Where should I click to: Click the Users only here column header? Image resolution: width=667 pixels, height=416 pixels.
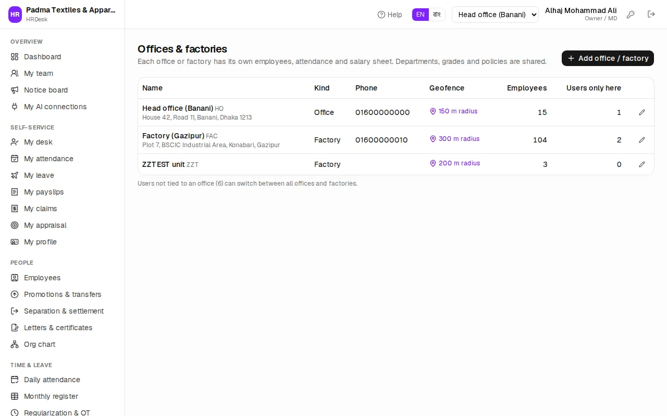(594, 88)
